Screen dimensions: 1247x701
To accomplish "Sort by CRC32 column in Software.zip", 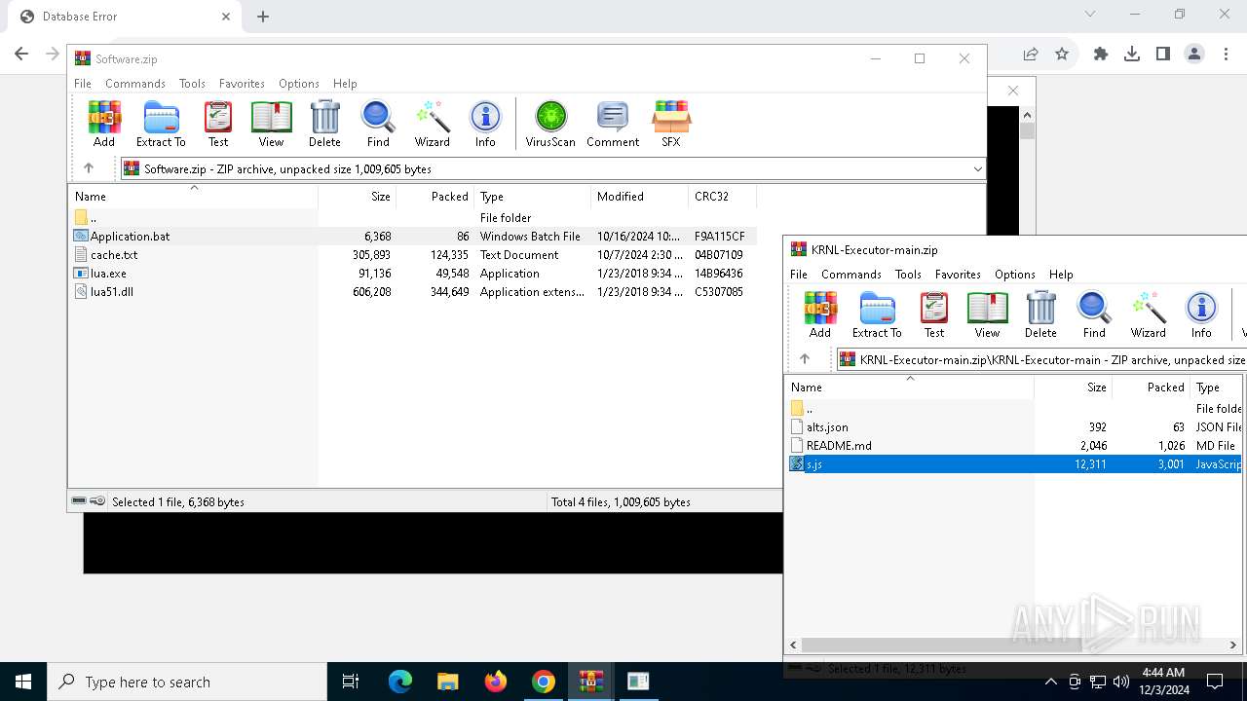I will pyautogui.click(x=722, y=197).
